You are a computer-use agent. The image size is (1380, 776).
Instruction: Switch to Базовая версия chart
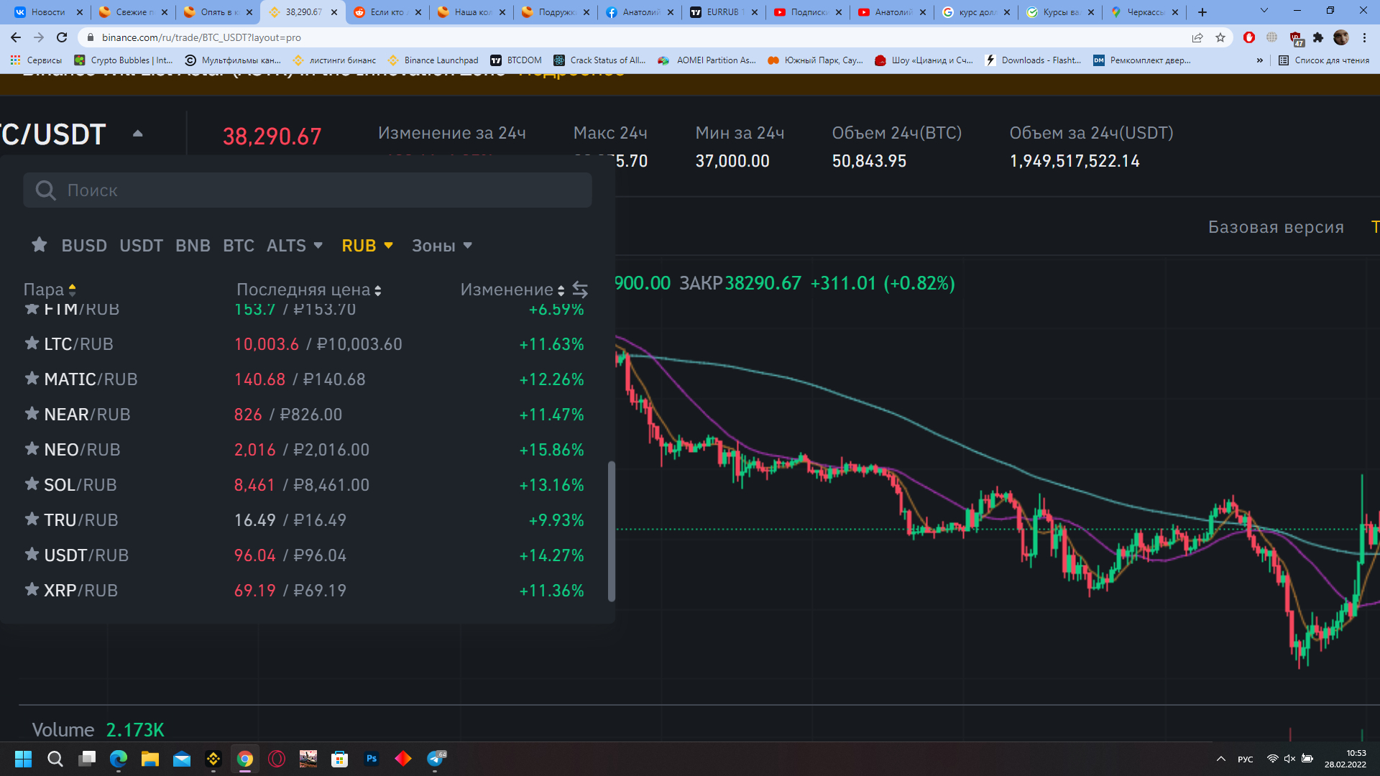click(x=1276, y=227)
